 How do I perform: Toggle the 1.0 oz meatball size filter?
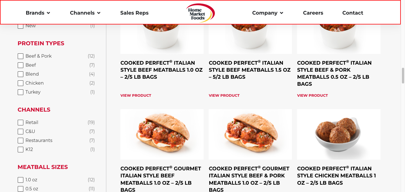(x=21, y=180)
